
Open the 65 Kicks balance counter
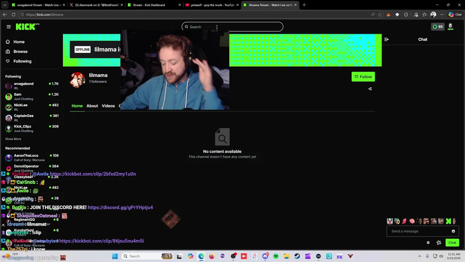click(x=437, y=27)
